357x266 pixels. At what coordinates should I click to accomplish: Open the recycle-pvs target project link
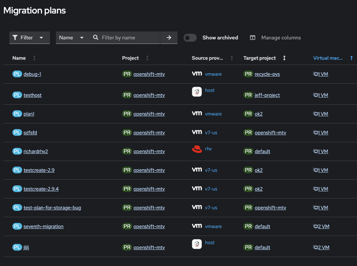click(x=267, y=74)
